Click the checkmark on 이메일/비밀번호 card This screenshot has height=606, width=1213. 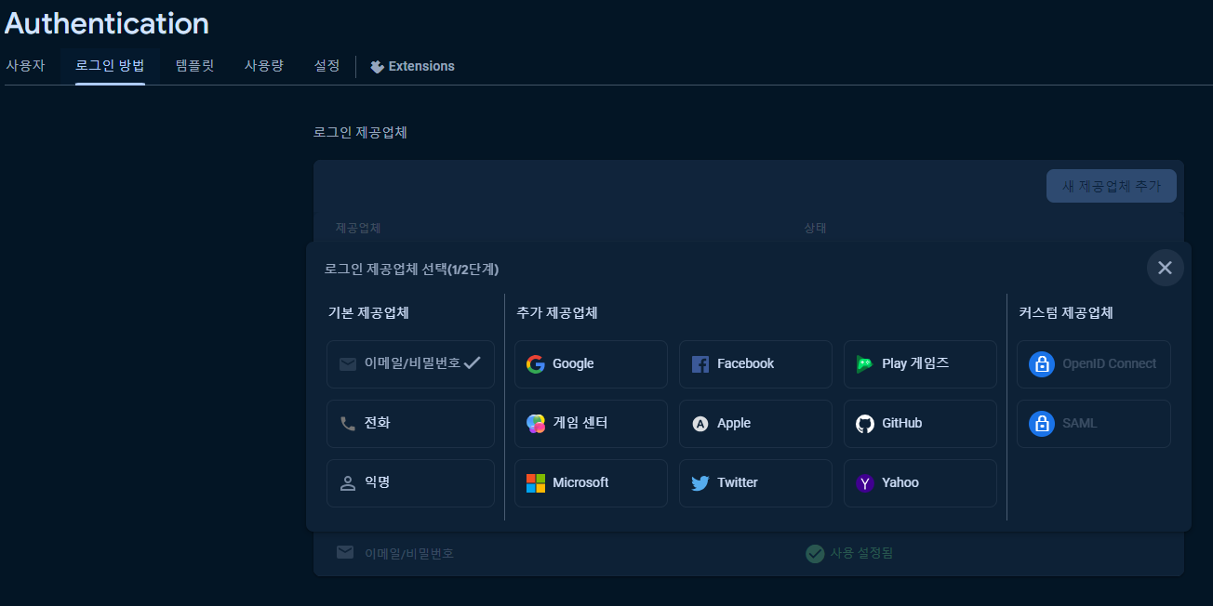472,363
